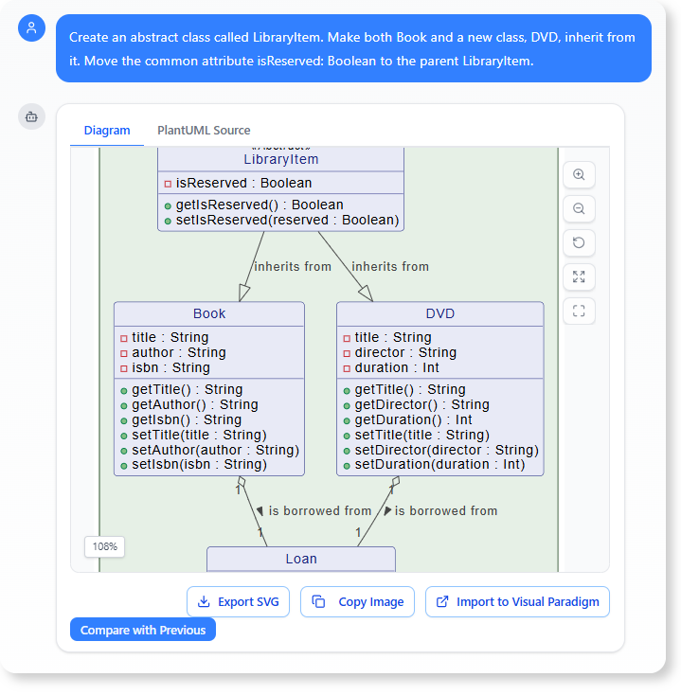Select the Book class header

[x=209, y=313]
